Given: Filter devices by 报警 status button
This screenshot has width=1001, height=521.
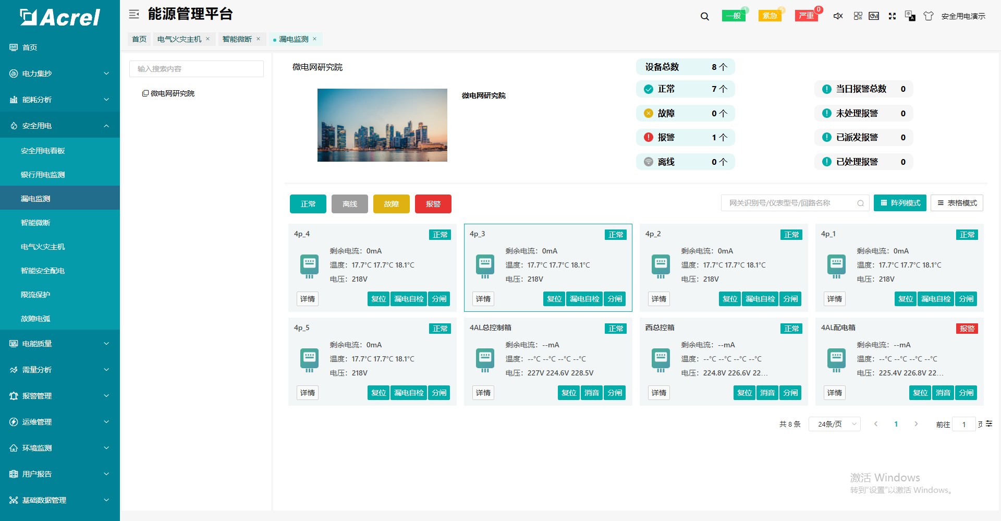Looking at the screenshot, I should 433,204.
